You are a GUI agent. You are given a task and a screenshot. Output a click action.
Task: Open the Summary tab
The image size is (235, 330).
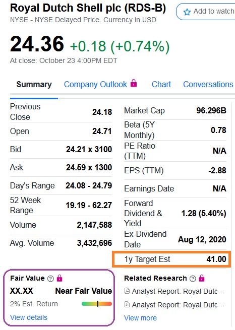click(34, 85)
